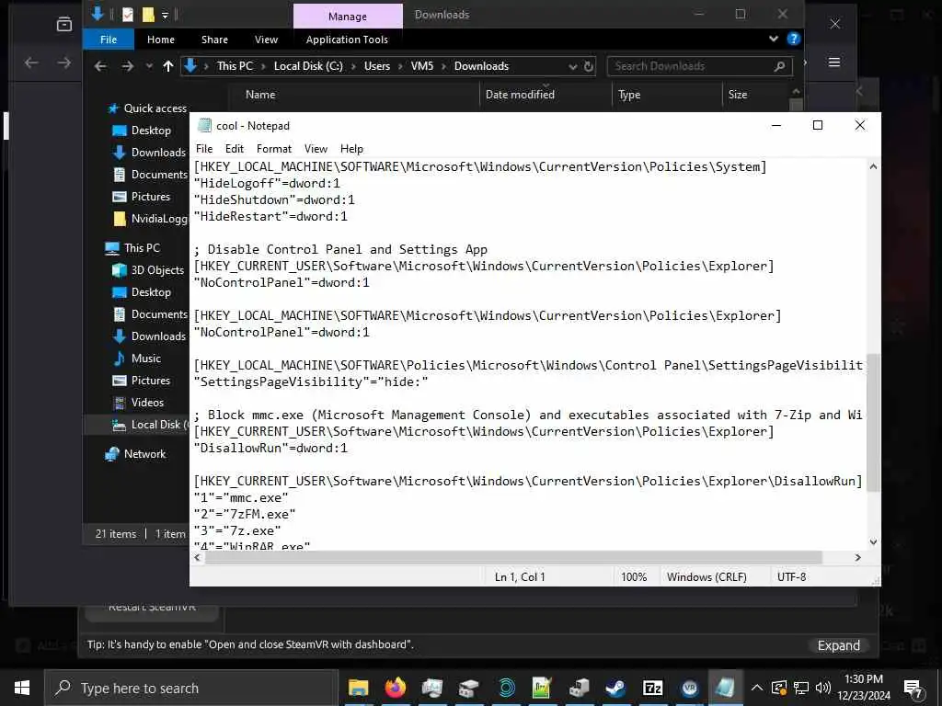Click This PC in address breadcrumb
The height and width of the screenshot is (706, 942).
[235, 66]
